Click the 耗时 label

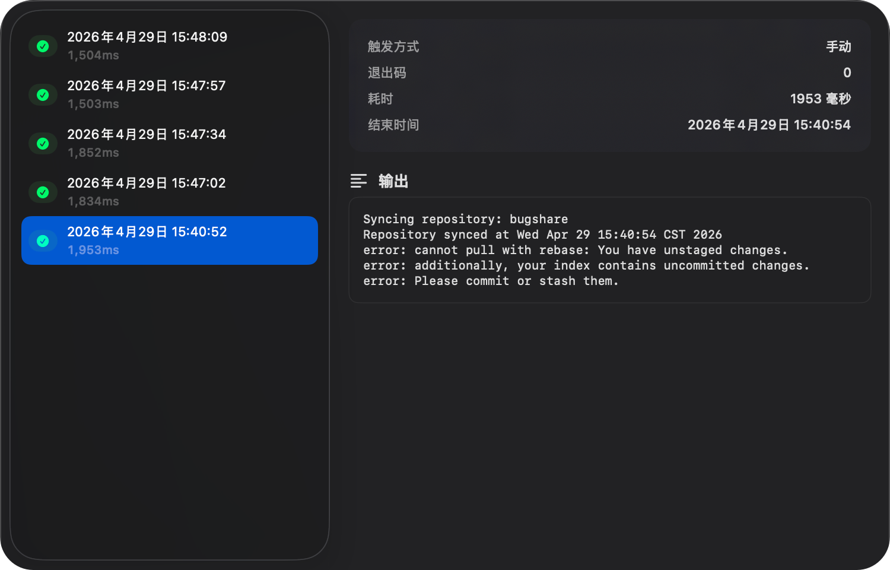[x=380, y=99]
